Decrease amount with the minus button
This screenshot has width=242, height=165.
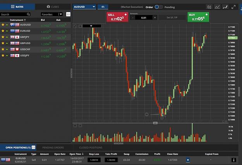pyautogui.click(x=132, y=18)
